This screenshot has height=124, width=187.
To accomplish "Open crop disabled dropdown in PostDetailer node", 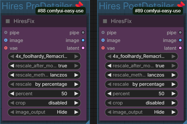I will (x=141, y=103).
